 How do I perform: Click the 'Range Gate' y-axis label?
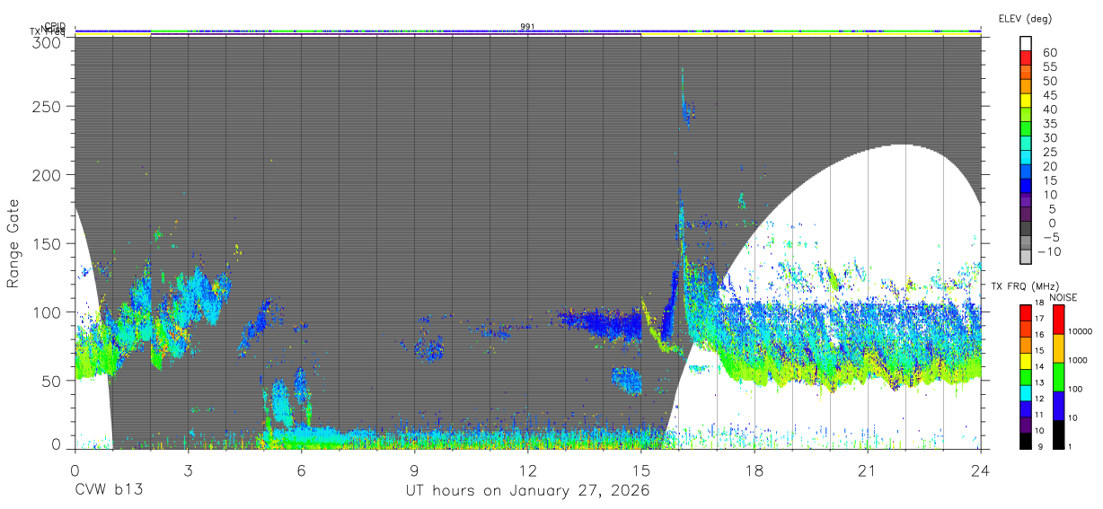pyautogui.click(x=13, y=244)
